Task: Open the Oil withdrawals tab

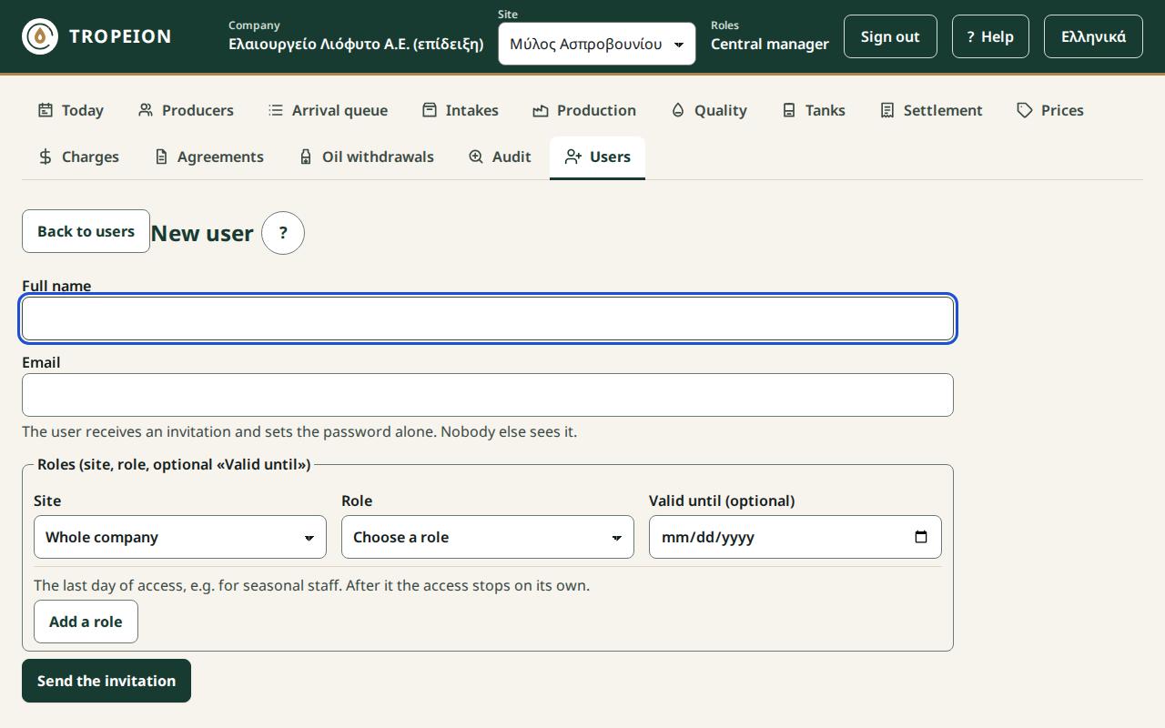Action: click(366, 157)
